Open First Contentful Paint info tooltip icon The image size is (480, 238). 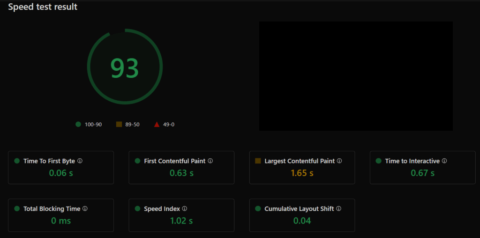pos(210,161)
